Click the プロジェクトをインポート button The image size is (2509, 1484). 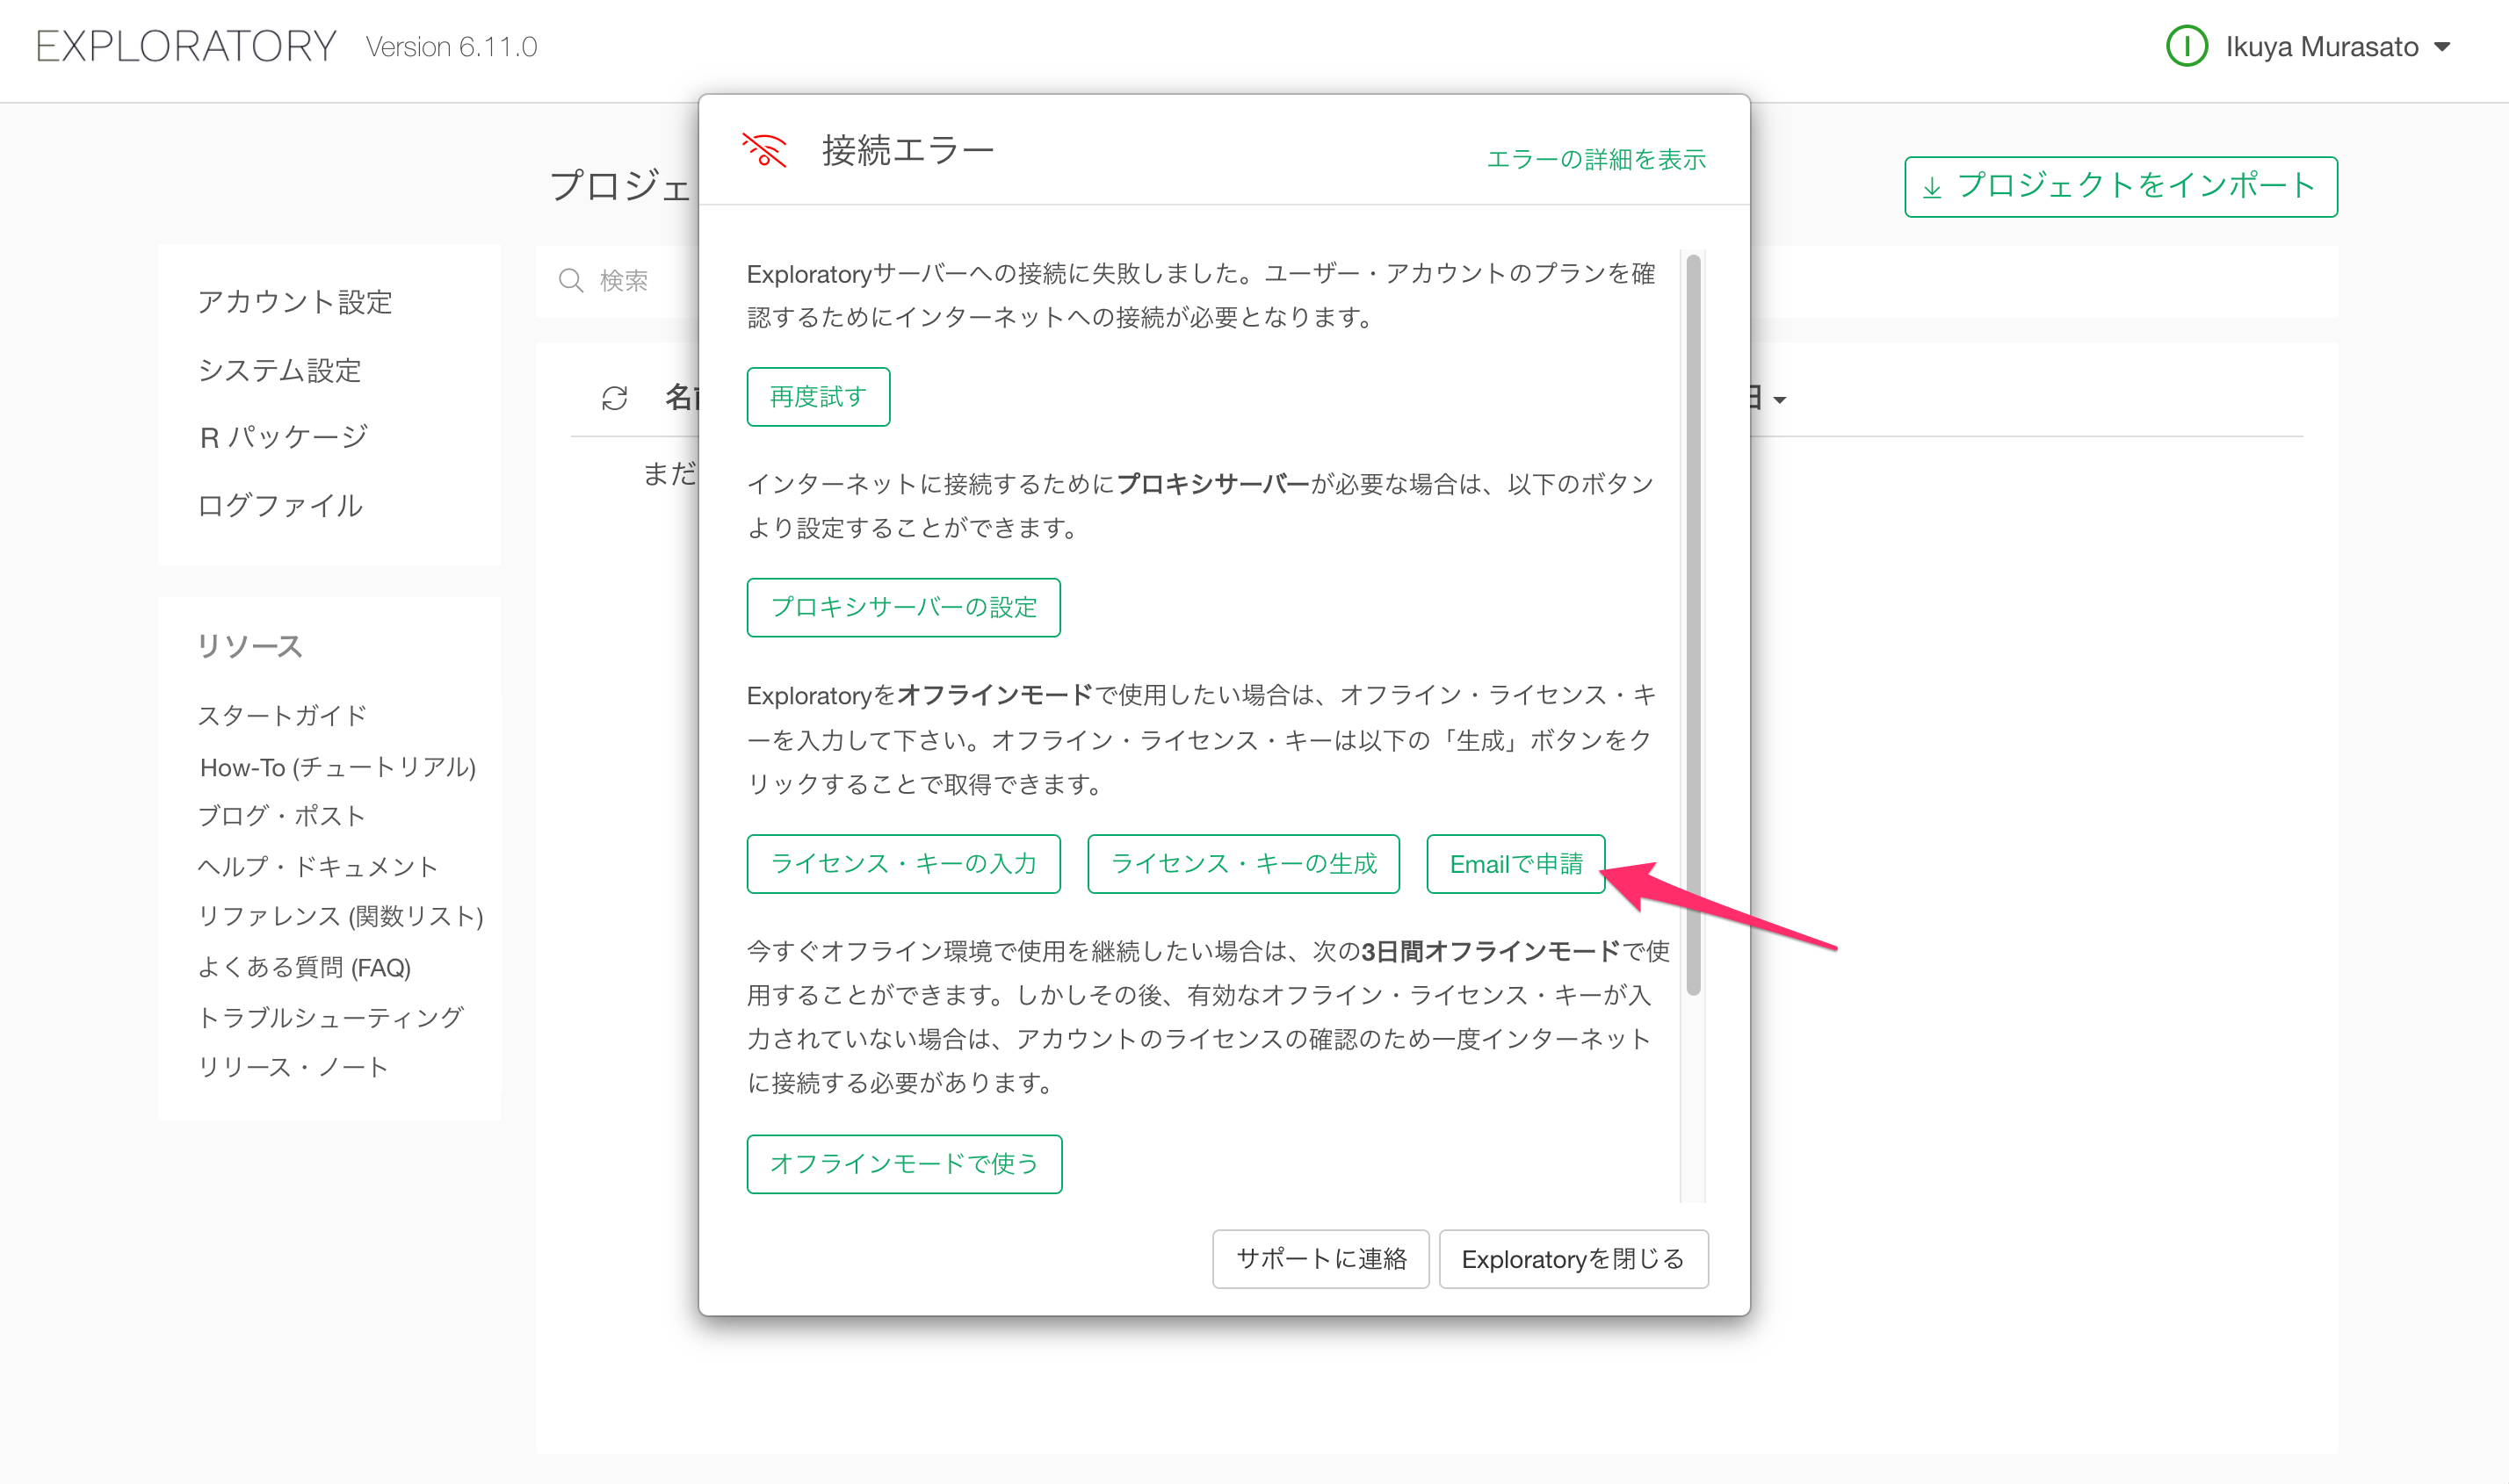click(2121, 186)
